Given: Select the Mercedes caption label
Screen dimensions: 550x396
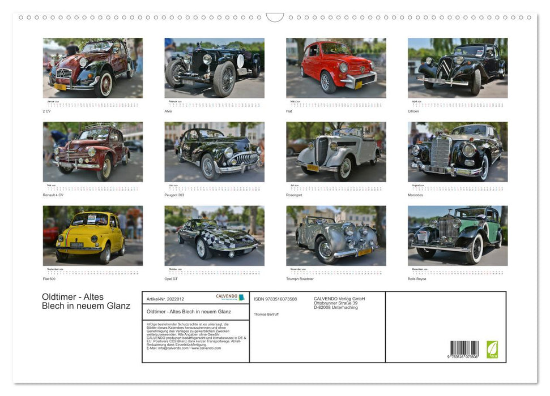Looking at the screenshot, I should point(415,195).
